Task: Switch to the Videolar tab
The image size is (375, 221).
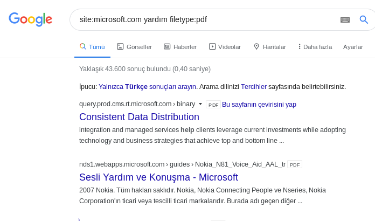Action: pos(225,47)
